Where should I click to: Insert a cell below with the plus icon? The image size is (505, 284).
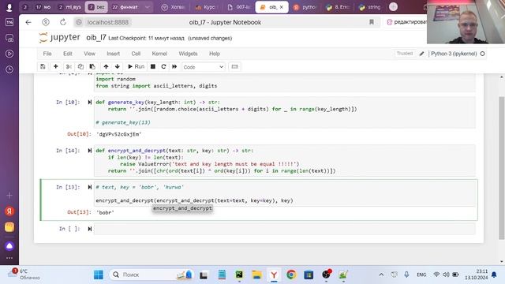pyautogui.click(x=56, y=66)
